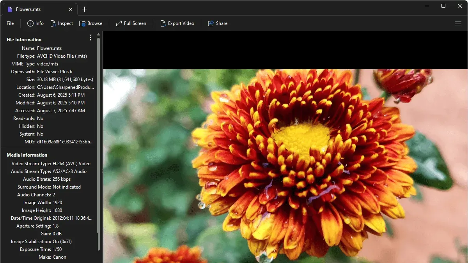Select Make value Canon
Image resolution: width=468 pixels, height=263 pixels.
(59, 257)
